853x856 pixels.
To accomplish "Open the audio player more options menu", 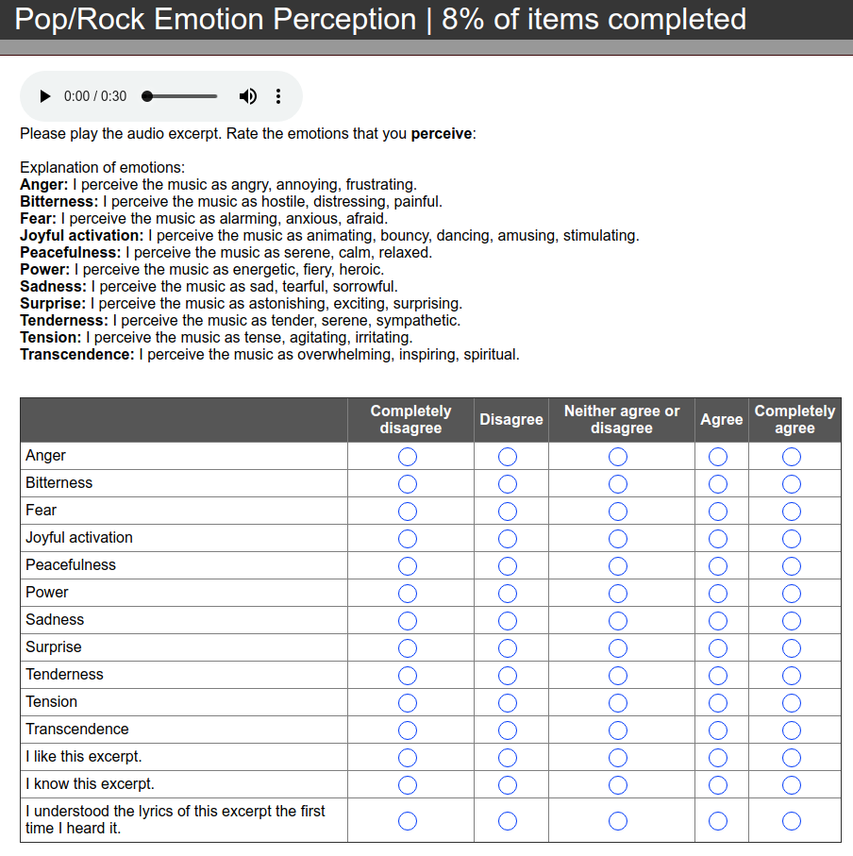I will tap(277, 96).
